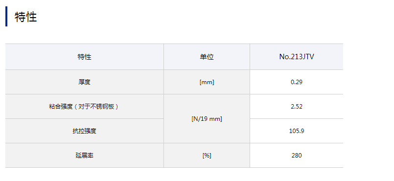The height and width of the screenshot is (181, 394).
Task: Click the 0.29 thickness value
Action: [x=297, y=82]
